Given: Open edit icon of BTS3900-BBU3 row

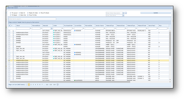Looking at the screenshot, I should point(13,31).
